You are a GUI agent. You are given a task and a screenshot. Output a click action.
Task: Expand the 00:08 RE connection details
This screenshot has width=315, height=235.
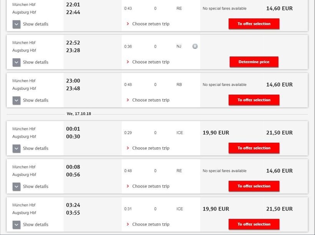(17, 186)
